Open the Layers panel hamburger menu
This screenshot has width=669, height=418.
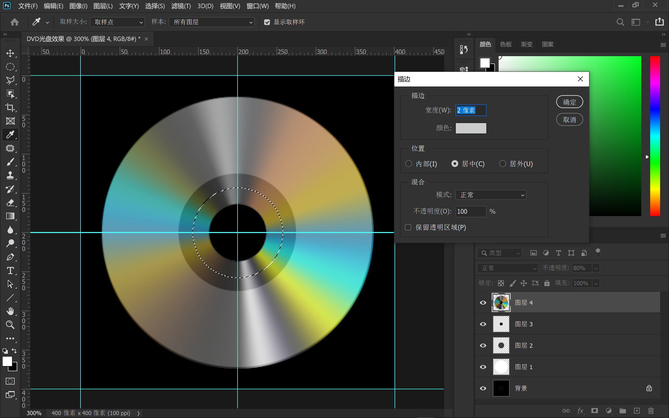(663, 236)
